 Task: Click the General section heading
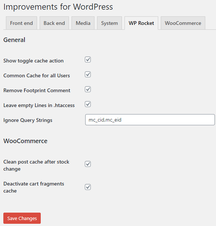coord(14,40)
